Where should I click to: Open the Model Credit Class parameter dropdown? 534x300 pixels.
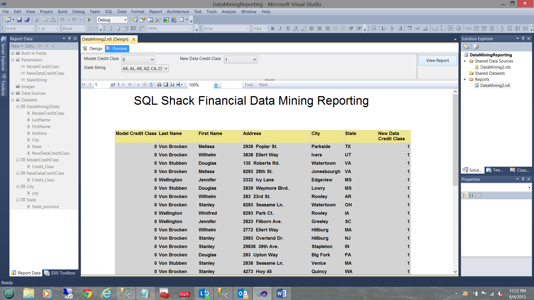click(152, 59)
